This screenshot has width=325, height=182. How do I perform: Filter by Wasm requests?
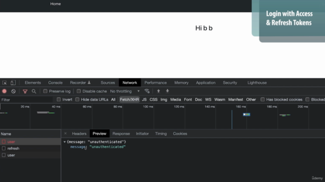pos(220,100)
